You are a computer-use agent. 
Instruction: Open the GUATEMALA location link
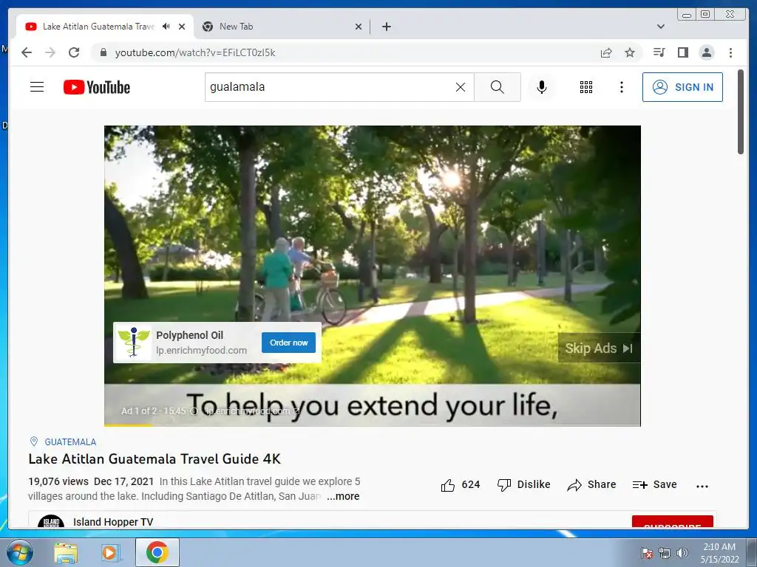coord(70,441)
